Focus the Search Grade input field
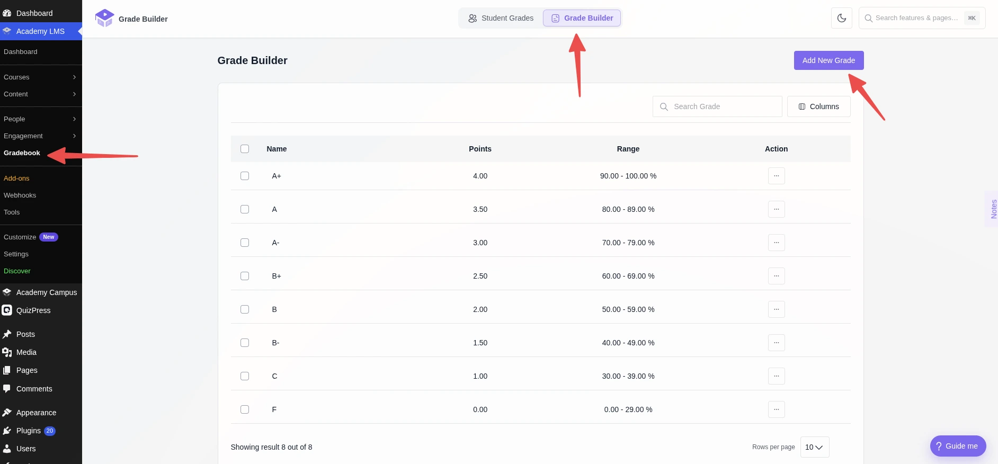 coord(717,106)
